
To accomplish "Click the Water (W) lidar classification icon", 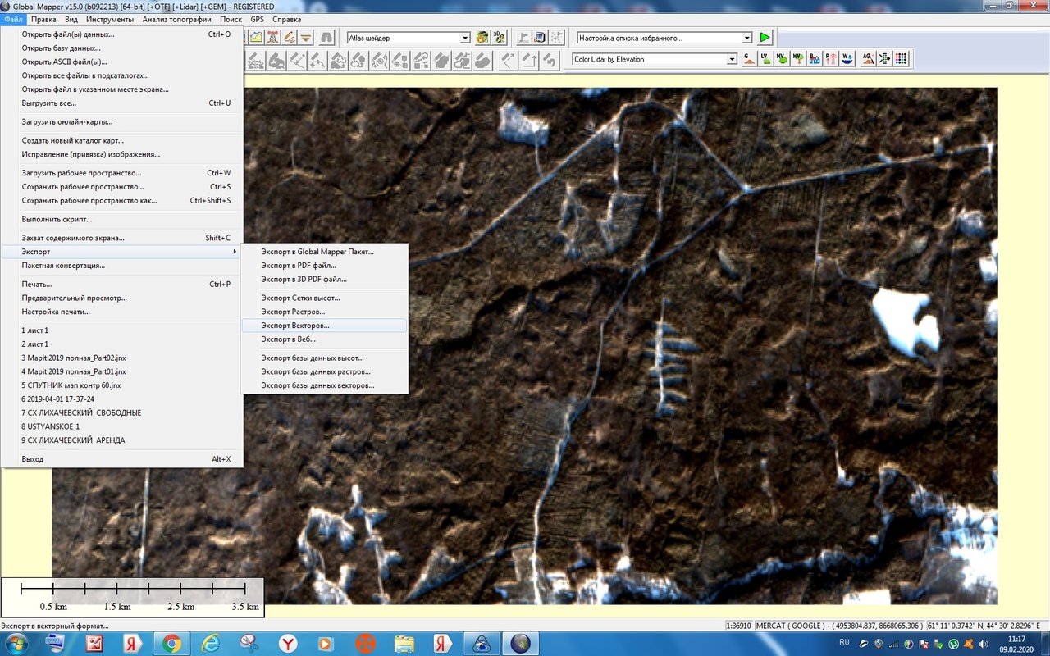I will 847,59.
